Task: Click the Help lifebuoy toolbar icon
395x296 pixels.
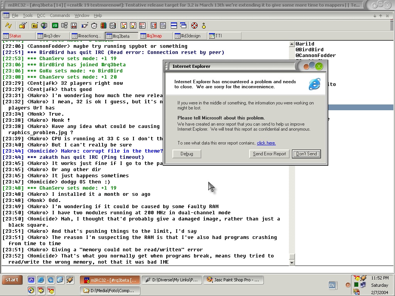Action: [x=194, y=26]
